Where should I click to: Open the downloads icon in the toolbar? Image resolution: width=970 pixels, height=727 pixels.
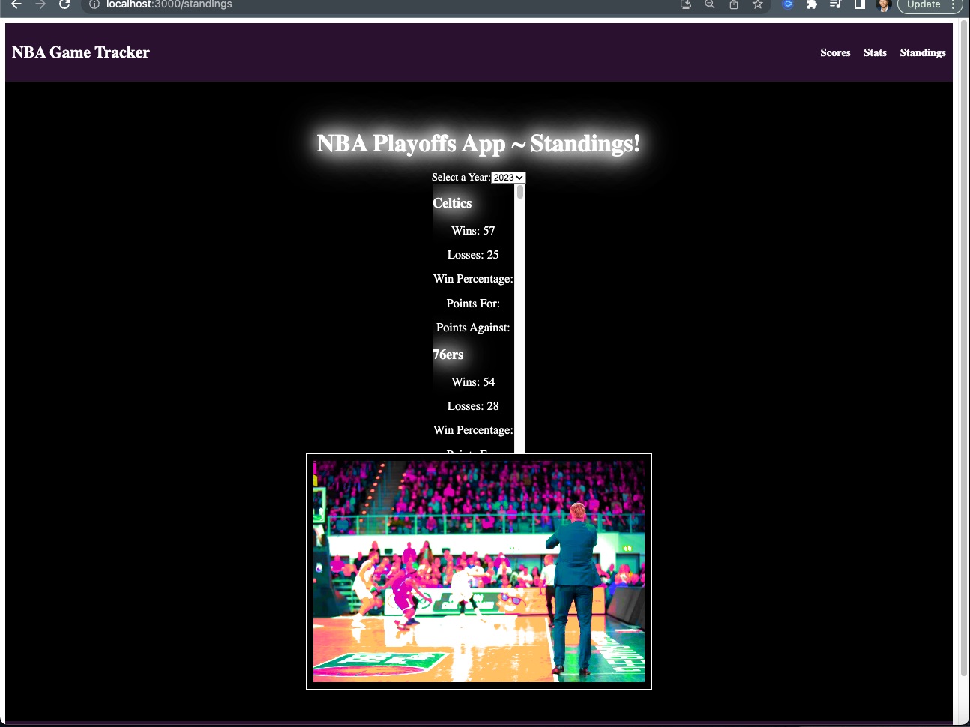coord(684,4)
